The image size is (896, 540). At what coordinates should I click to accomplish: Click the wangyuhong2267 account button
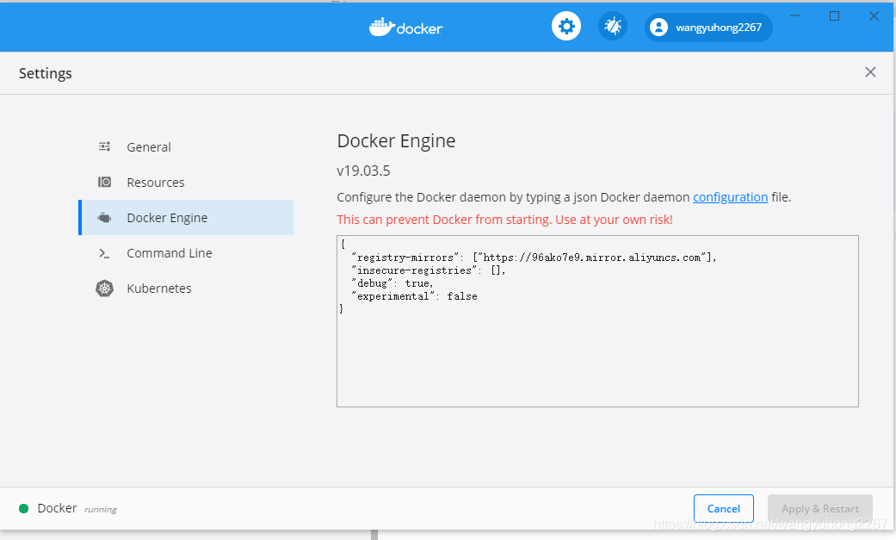click(708, 28)
